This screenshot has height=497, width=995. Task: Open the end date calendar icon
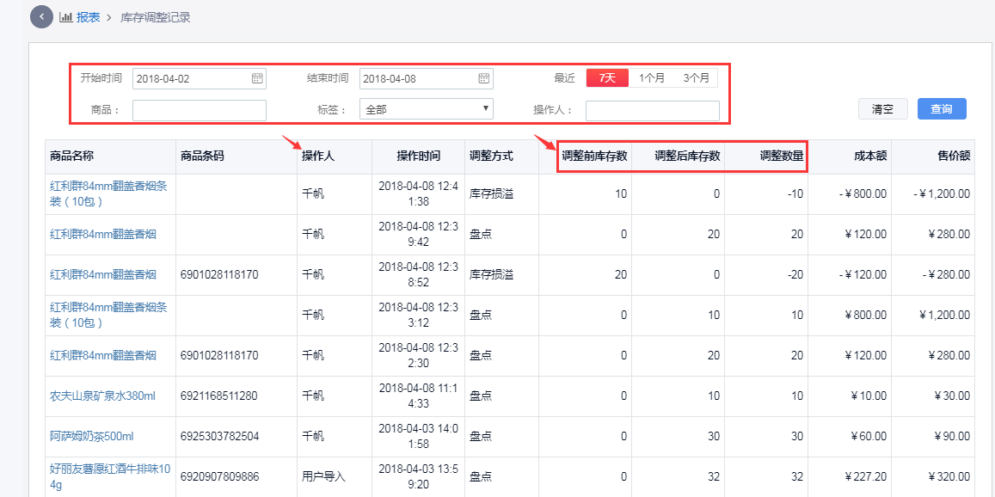pos(484,78)
